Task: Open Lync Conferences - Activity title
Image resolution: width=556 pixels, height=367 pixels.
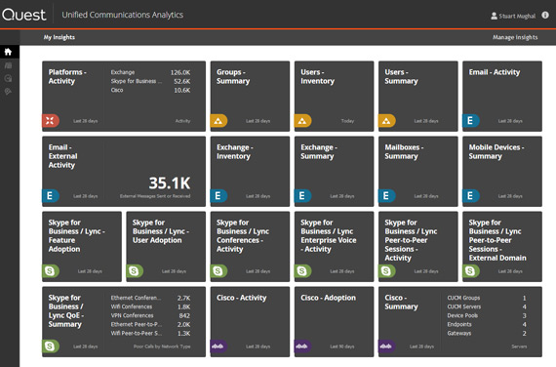Action: point(243,235)
